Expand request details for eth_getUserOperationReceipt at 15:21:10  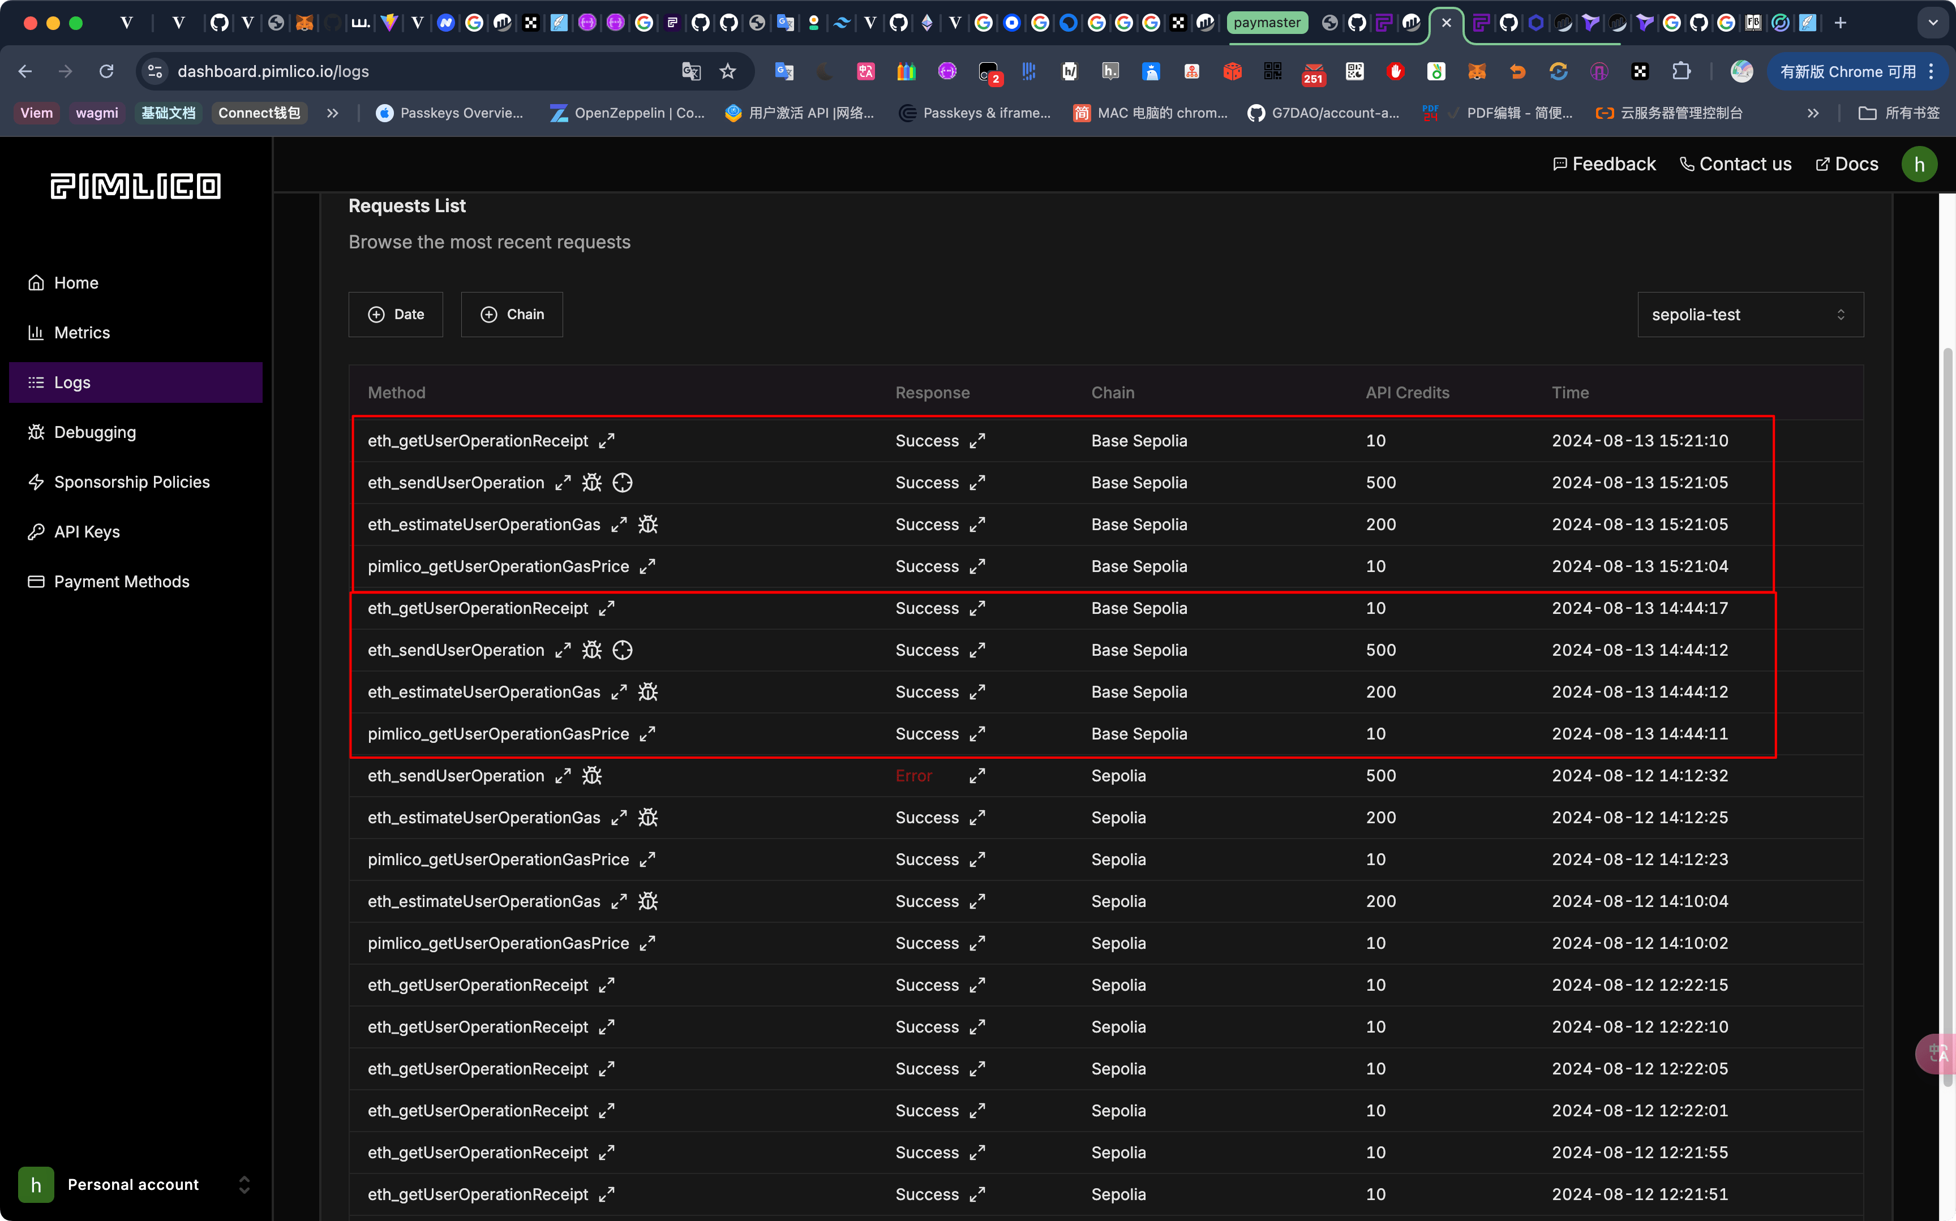pyautogui.click(x=607, y=441)
